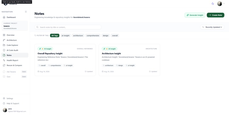229x115 pixels.
Task: Click architecture tag on Architecture Insight card
Action: coord(108,66)
